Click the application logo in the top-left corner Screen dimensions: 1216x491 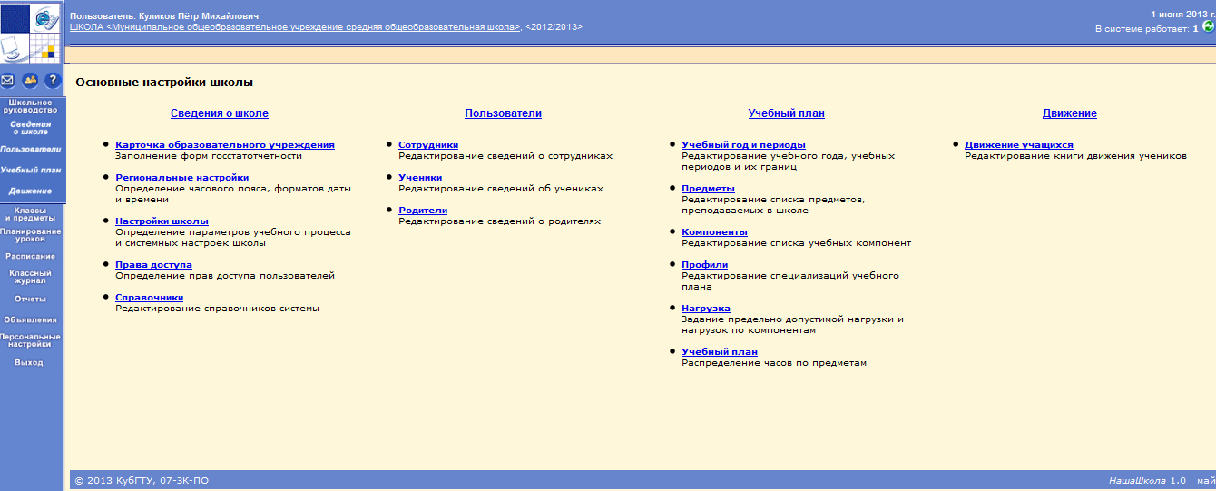pos(32,33)
